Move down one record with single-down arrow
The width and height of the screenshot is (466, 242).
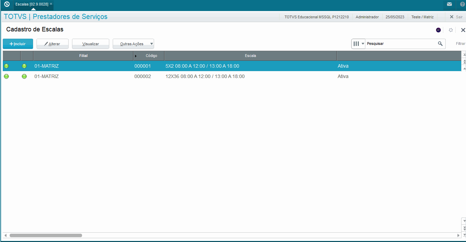click(464, 221)
